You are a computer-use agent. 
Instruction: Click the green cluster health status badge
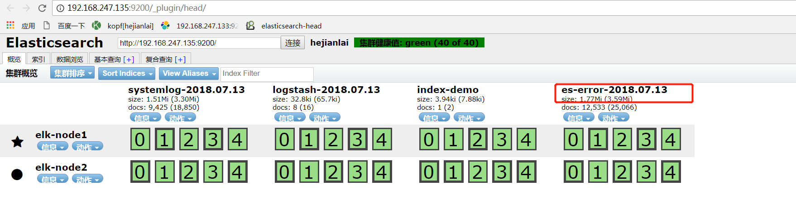pos(419,42)
